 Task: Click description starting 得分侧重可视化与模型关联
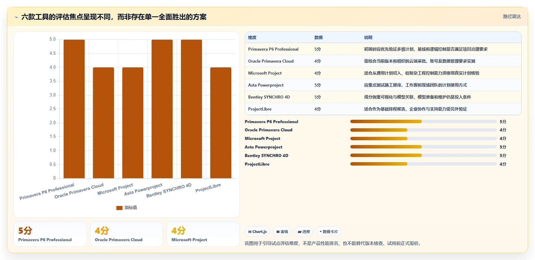pyautogui.click(x=417, y=97)
